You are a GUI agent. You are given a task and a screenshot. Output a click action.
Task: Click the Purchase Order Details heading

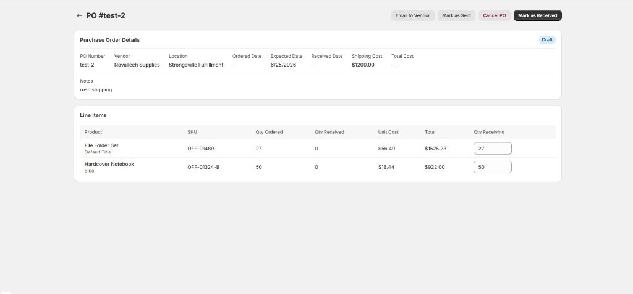point(110,40)
